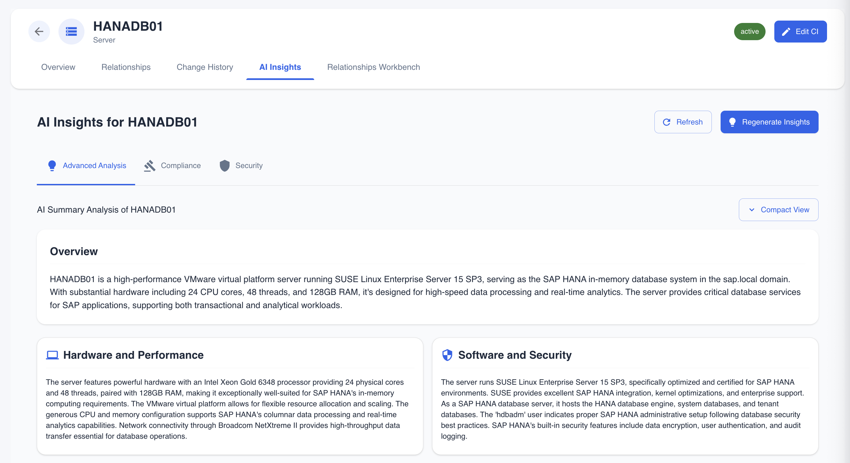
Task: Click the pencil icon inside Edit CI
Action: 786,31
